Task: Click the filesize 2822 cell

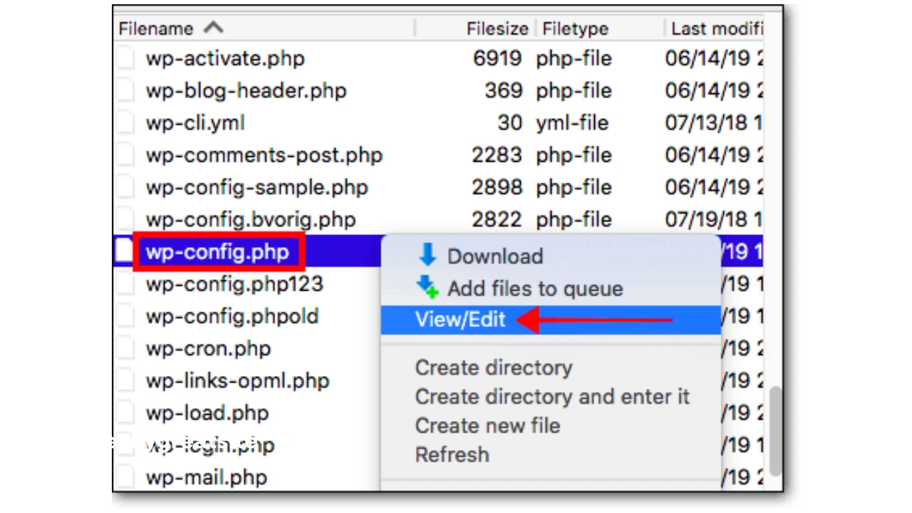Action: pyautogui.click(x=497, y=219)
